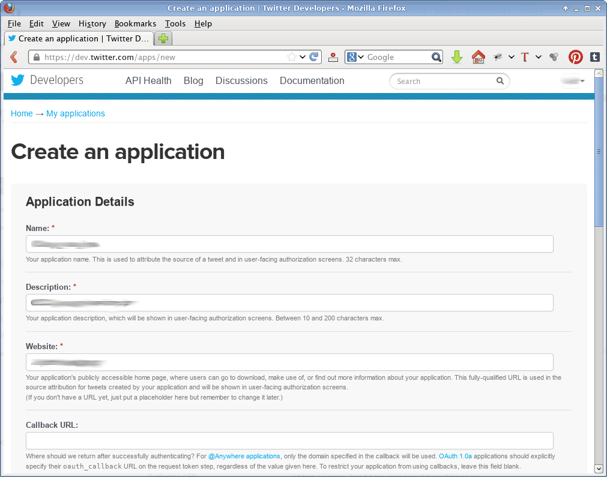Open the user account dropdown menu
Screen dimensions: 607x477
pyautogui.click(x=573, y=81)
